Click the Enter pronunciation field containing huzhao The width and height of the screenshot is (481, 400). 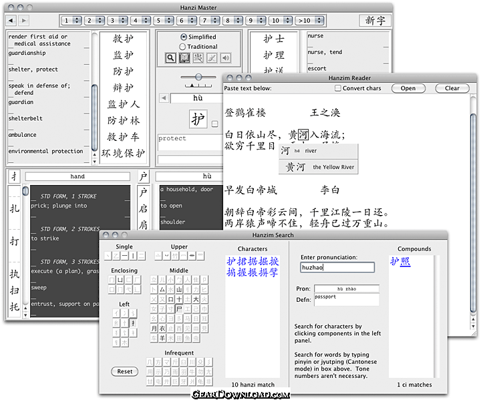337,268
